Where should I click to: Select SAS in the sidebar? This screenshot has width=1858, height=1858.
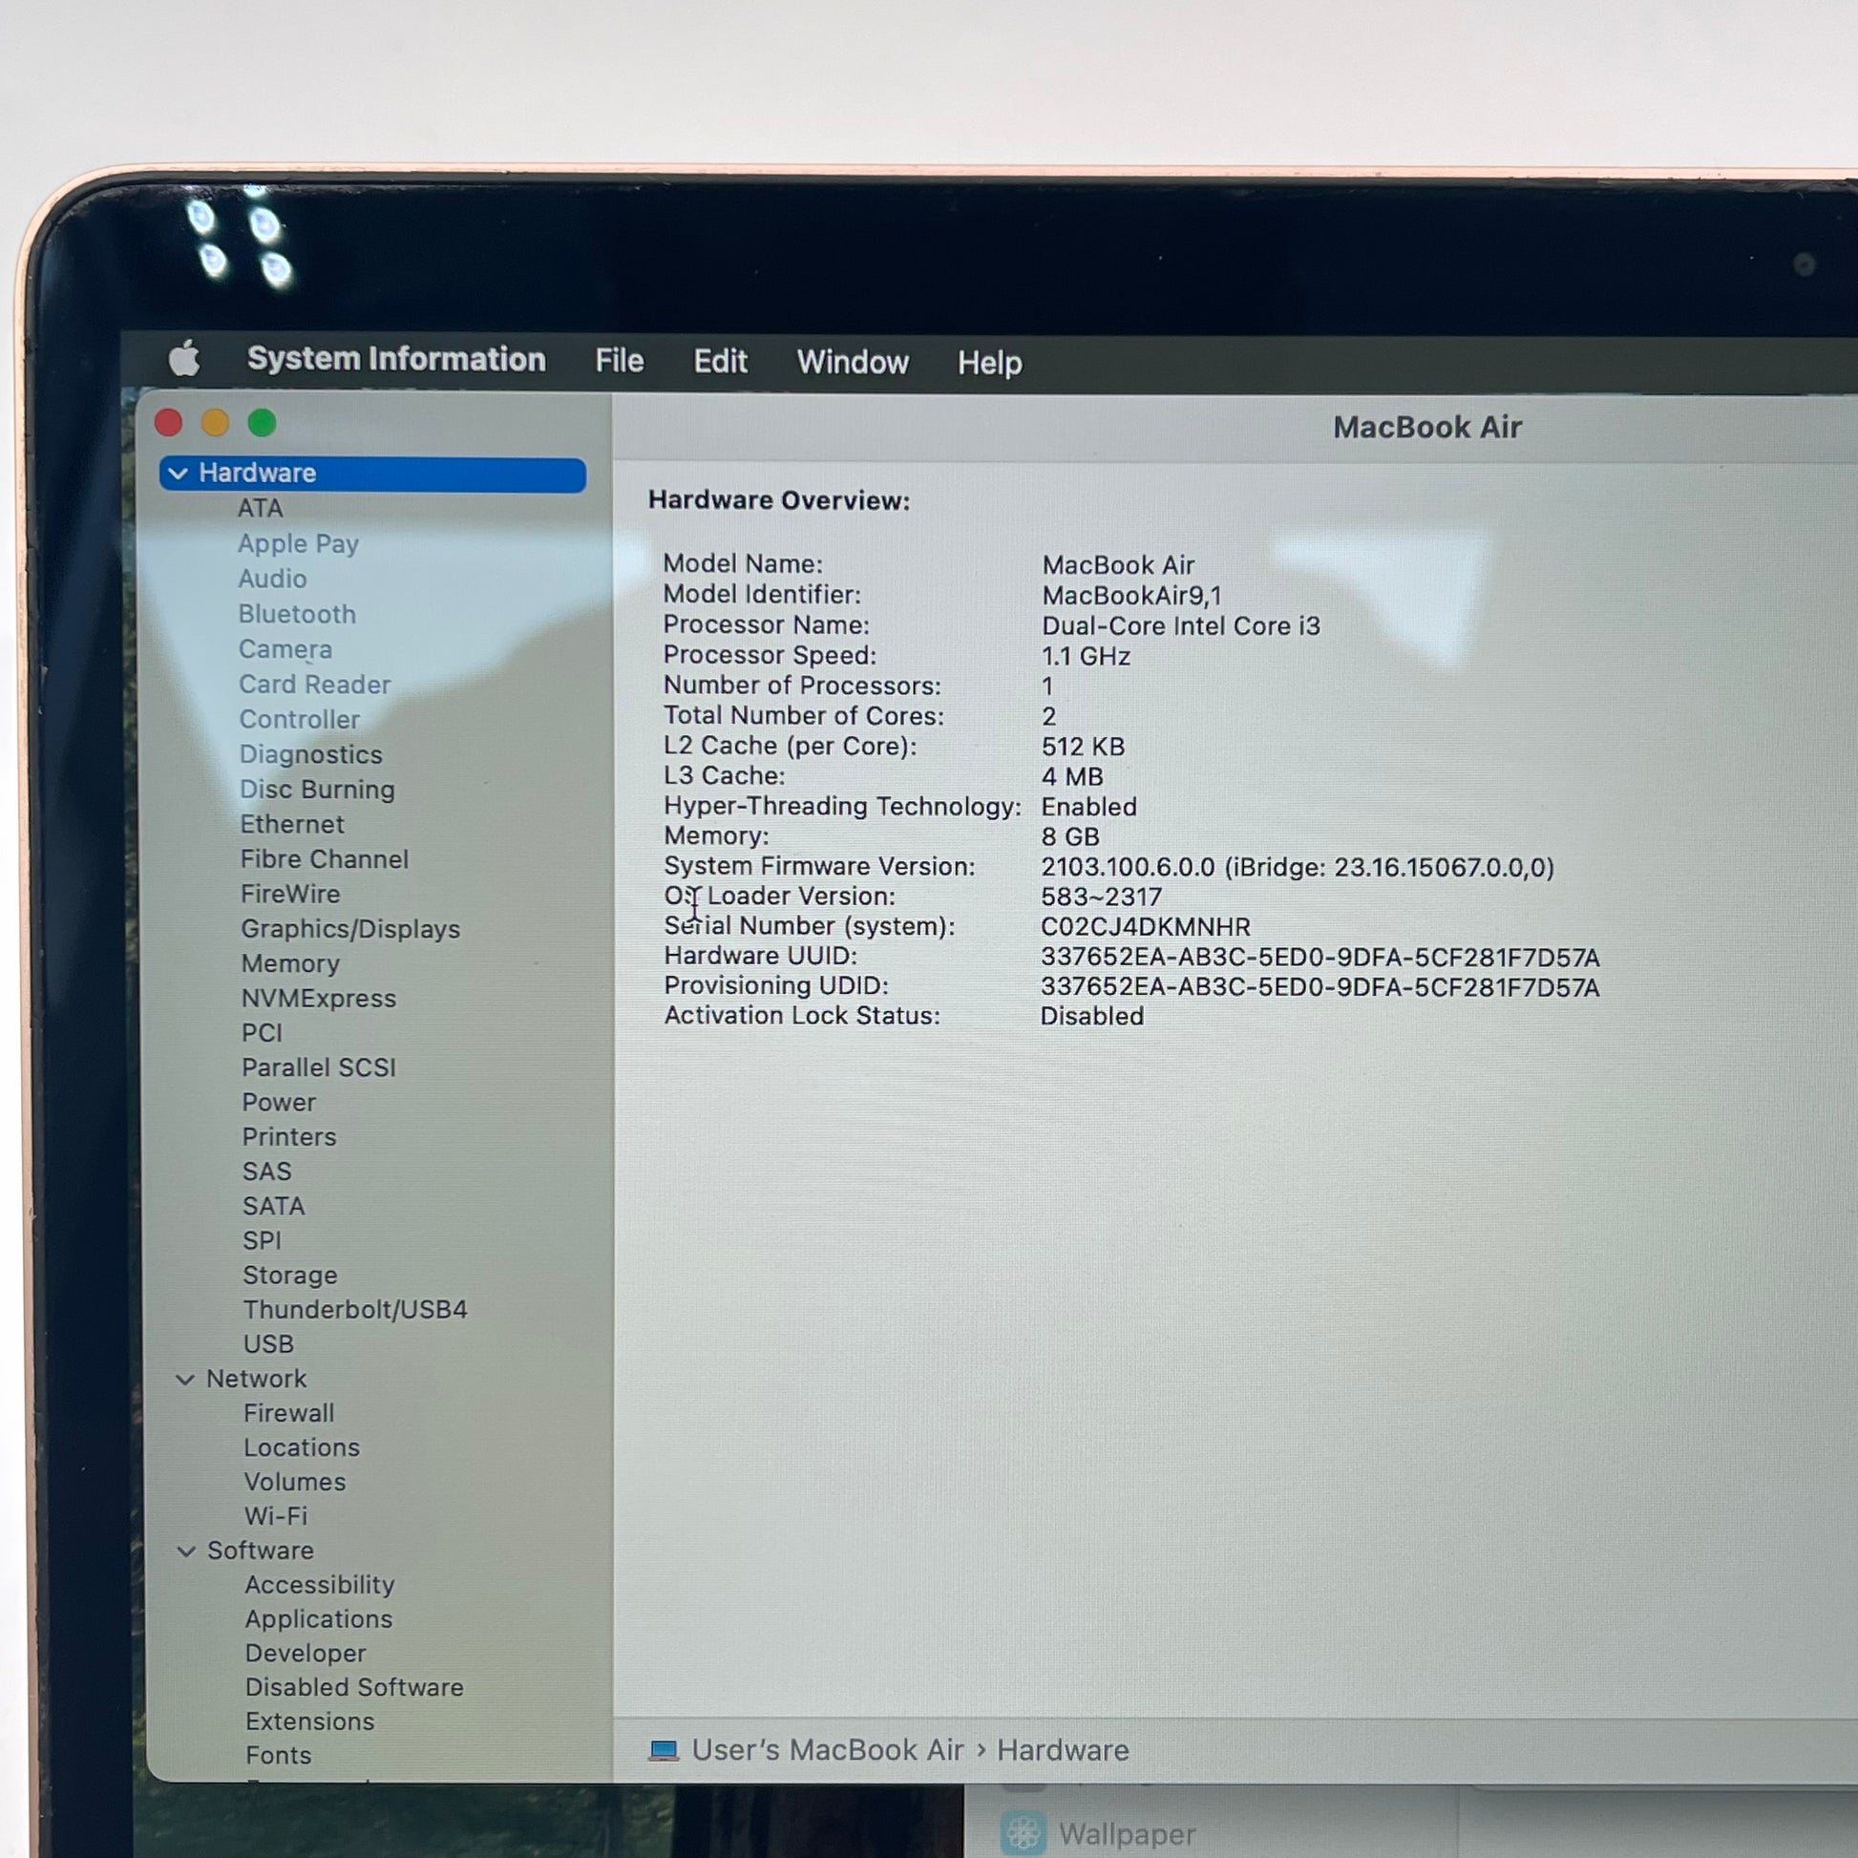tap(266, 1172)
